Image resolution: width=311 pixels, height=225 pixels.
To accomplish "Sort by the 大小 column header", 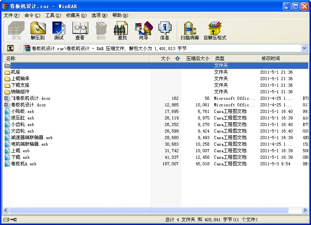I will tap(165, 59).
